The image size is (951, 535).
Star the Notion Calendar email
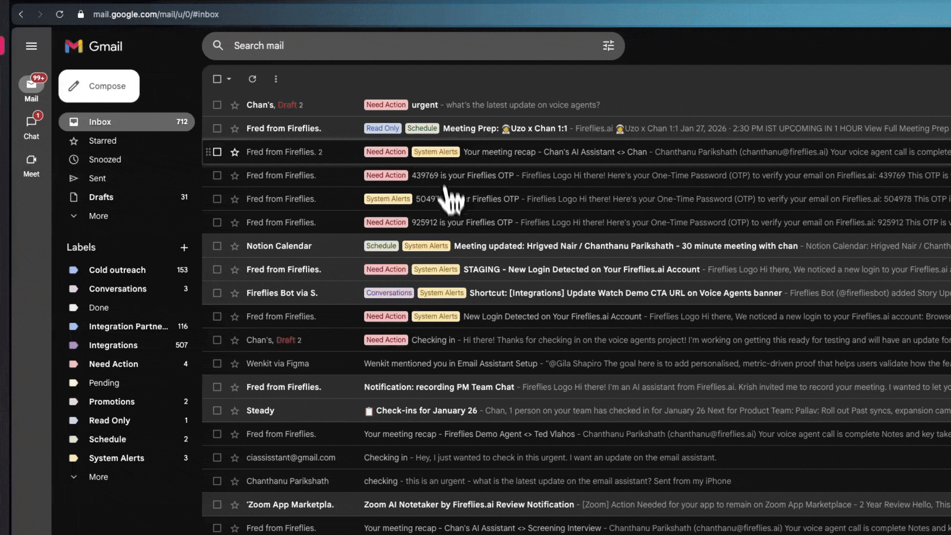pos(235,246)
